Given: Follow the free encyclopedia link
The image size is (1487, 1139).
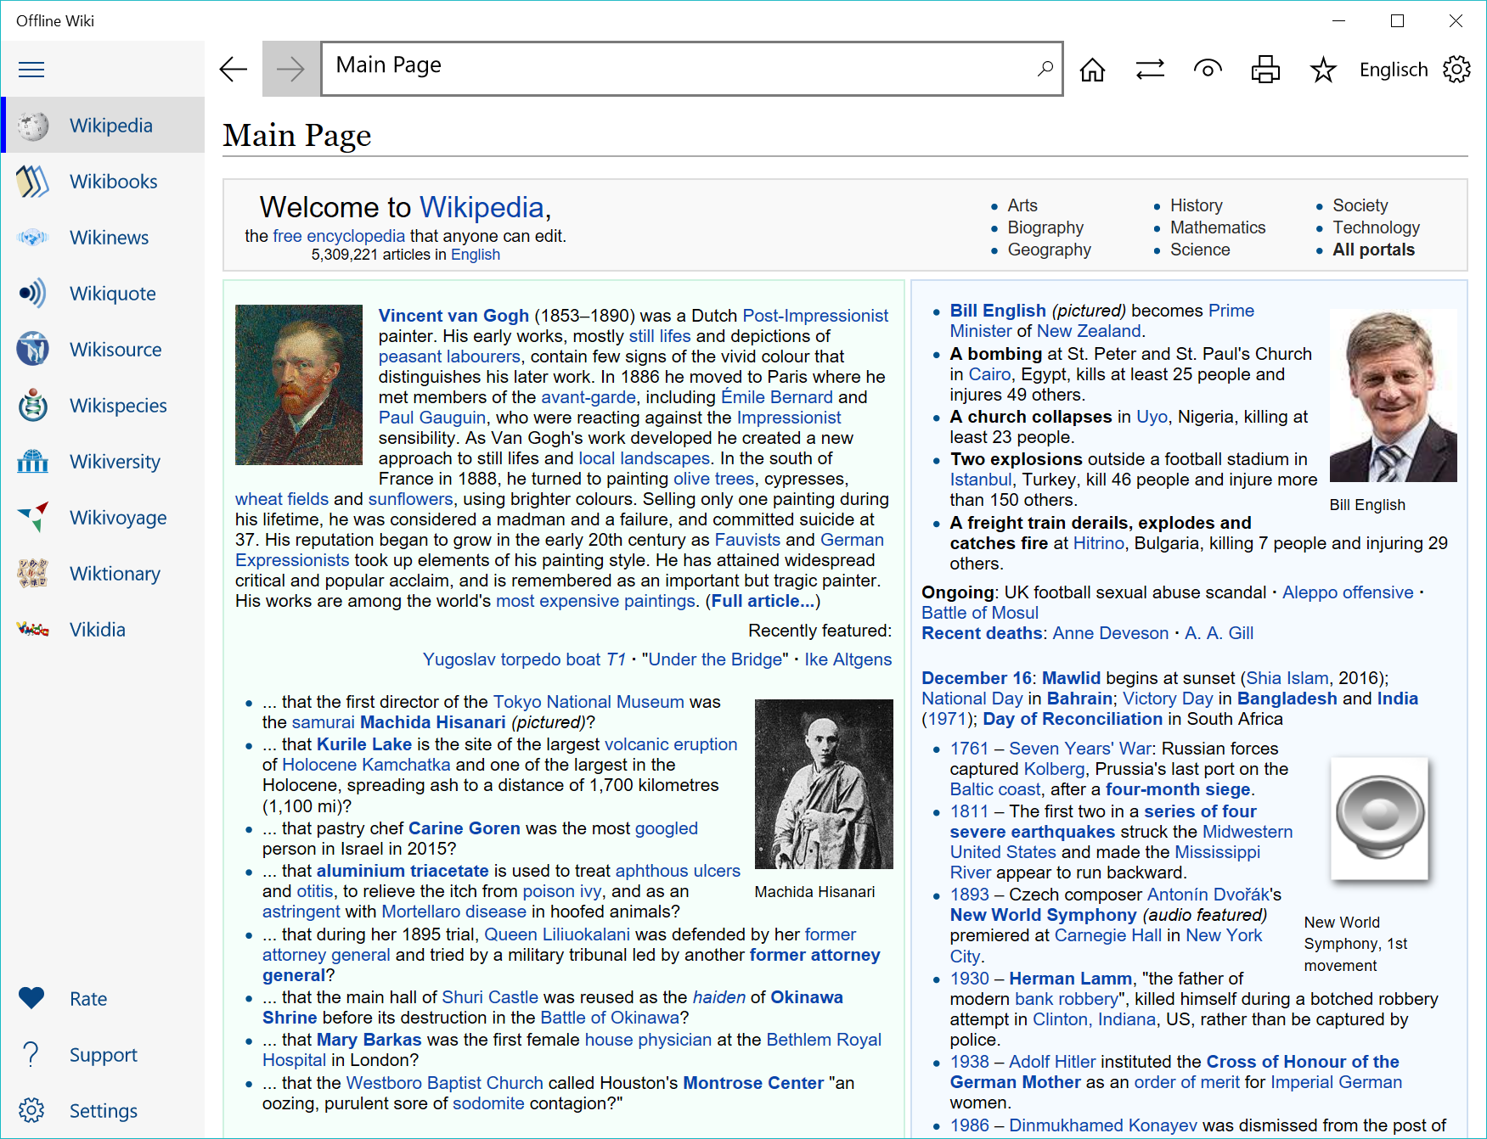Looking at the screenshot, I should click(x=339, y=236).
